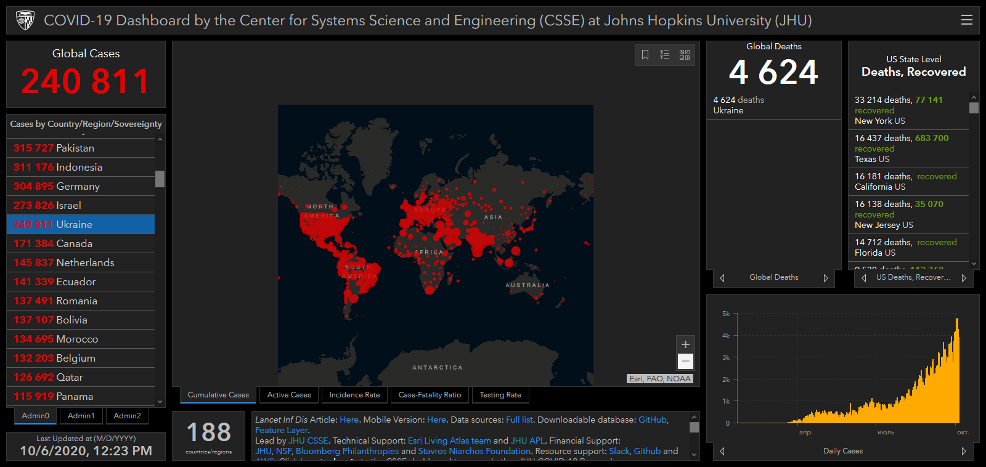Show next chart after Daily Cases

click(x=964, y=451)
